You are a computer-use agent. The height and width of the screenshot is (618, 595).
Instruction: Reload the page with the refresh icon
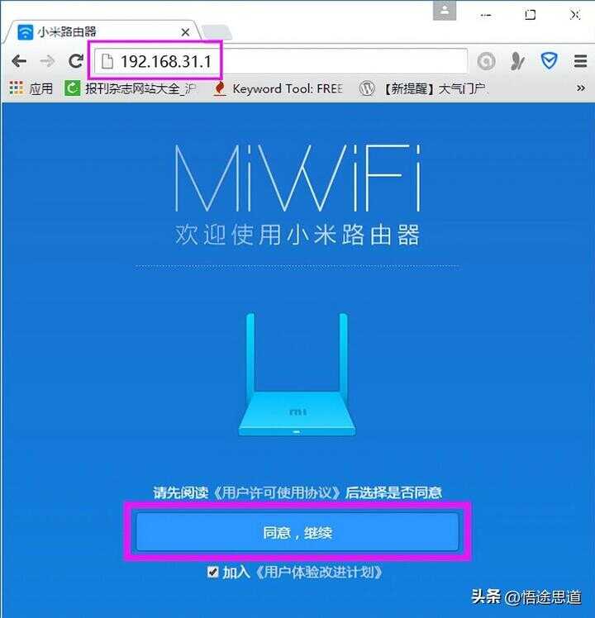[75, 60]
